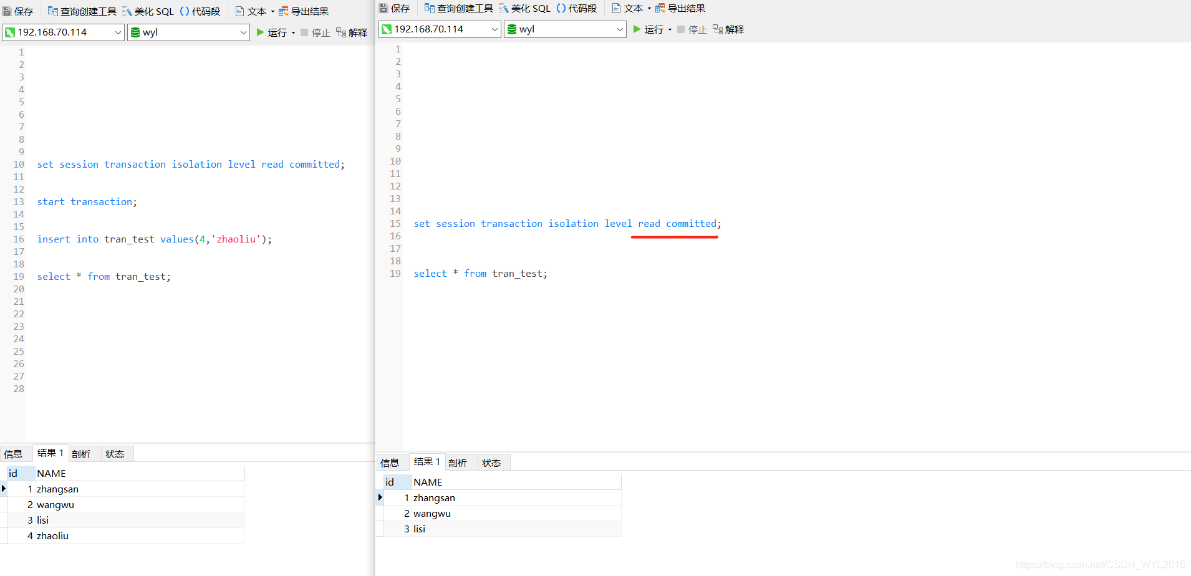Click the set session line in the left editor
Viewport: 1191px width, 576px height.
191,165
